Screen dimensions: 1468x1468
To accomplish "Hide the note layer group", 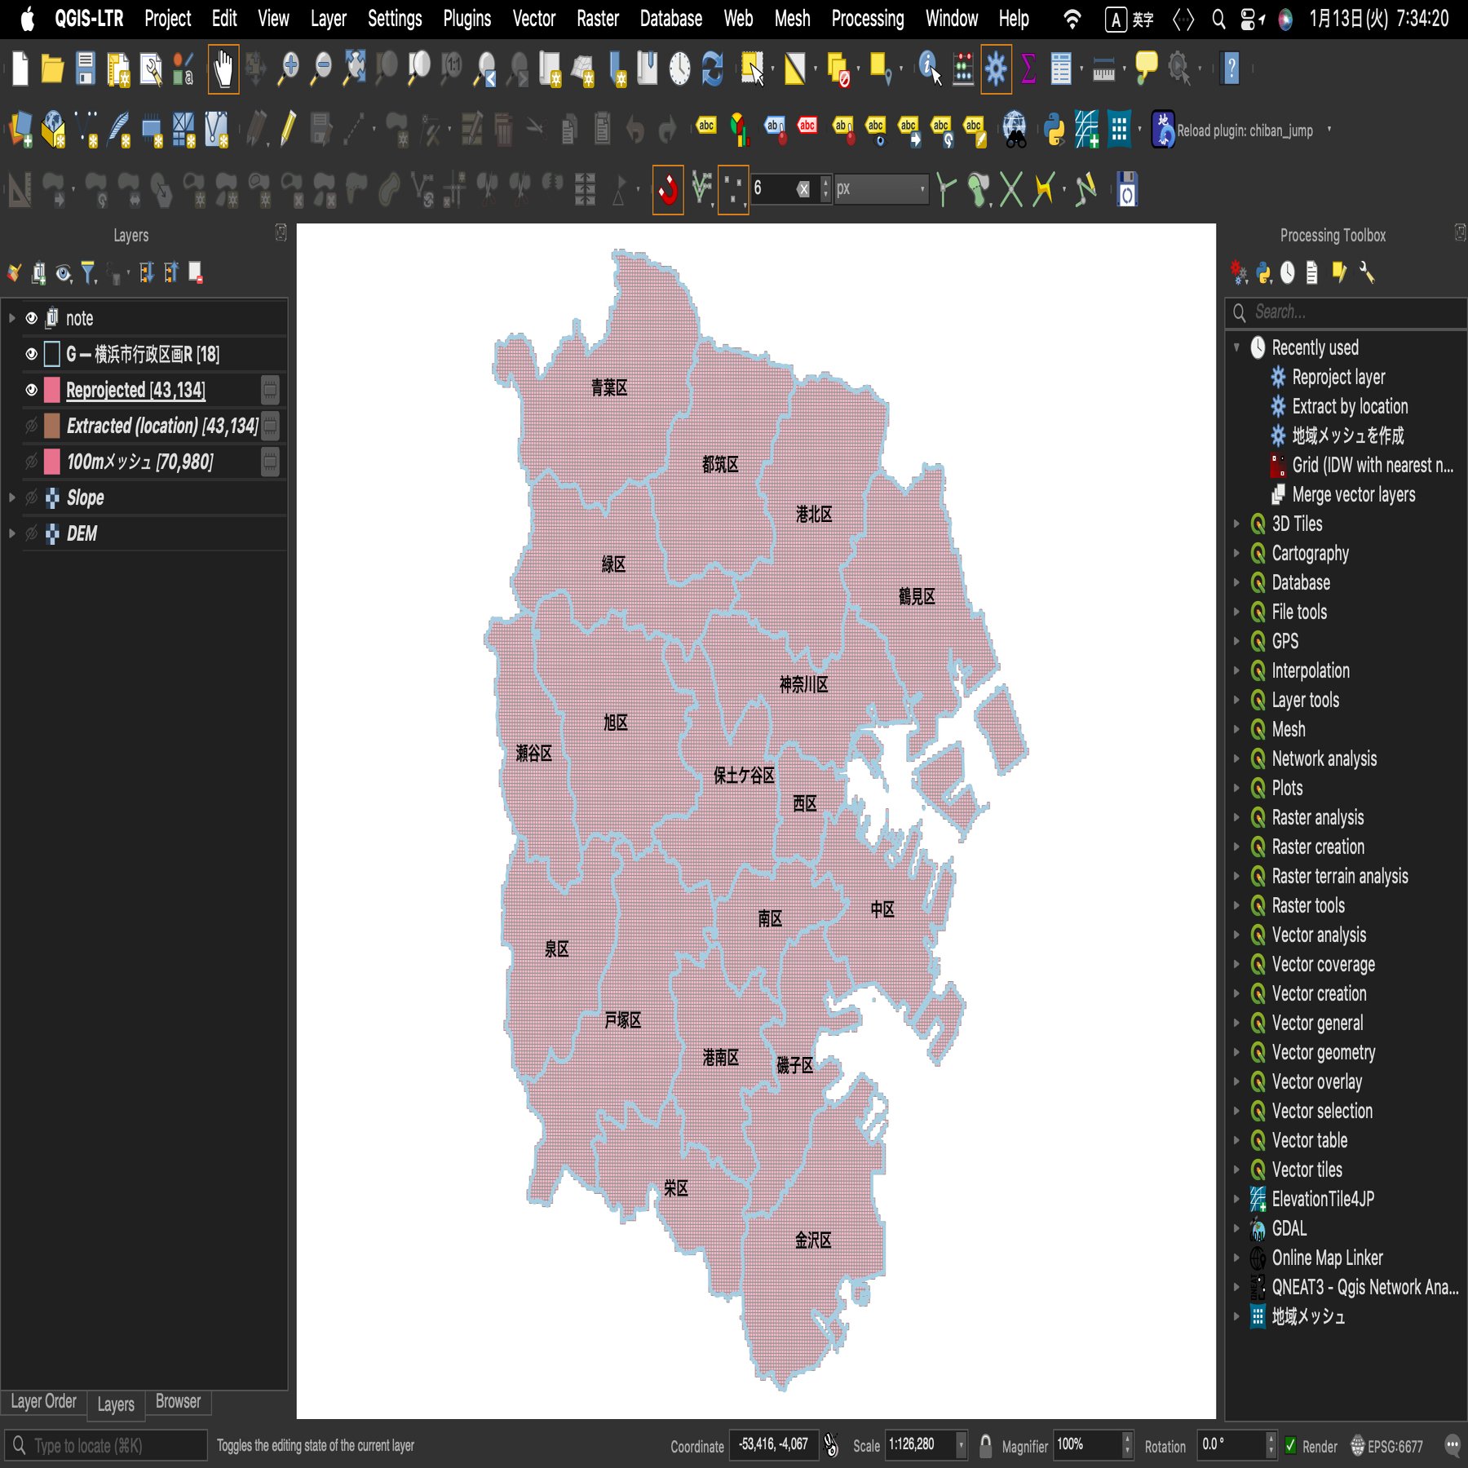I will coord(31,318).
